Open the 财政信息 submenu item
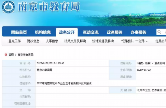Screen dimensions: 166x108 [33, 41]
